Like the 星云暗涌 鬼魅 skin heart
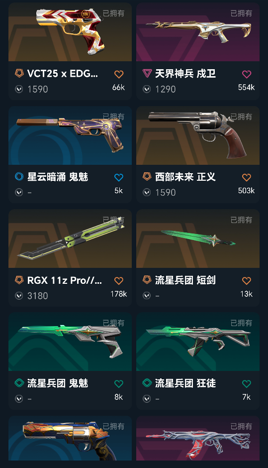 (x=119, y=178)
